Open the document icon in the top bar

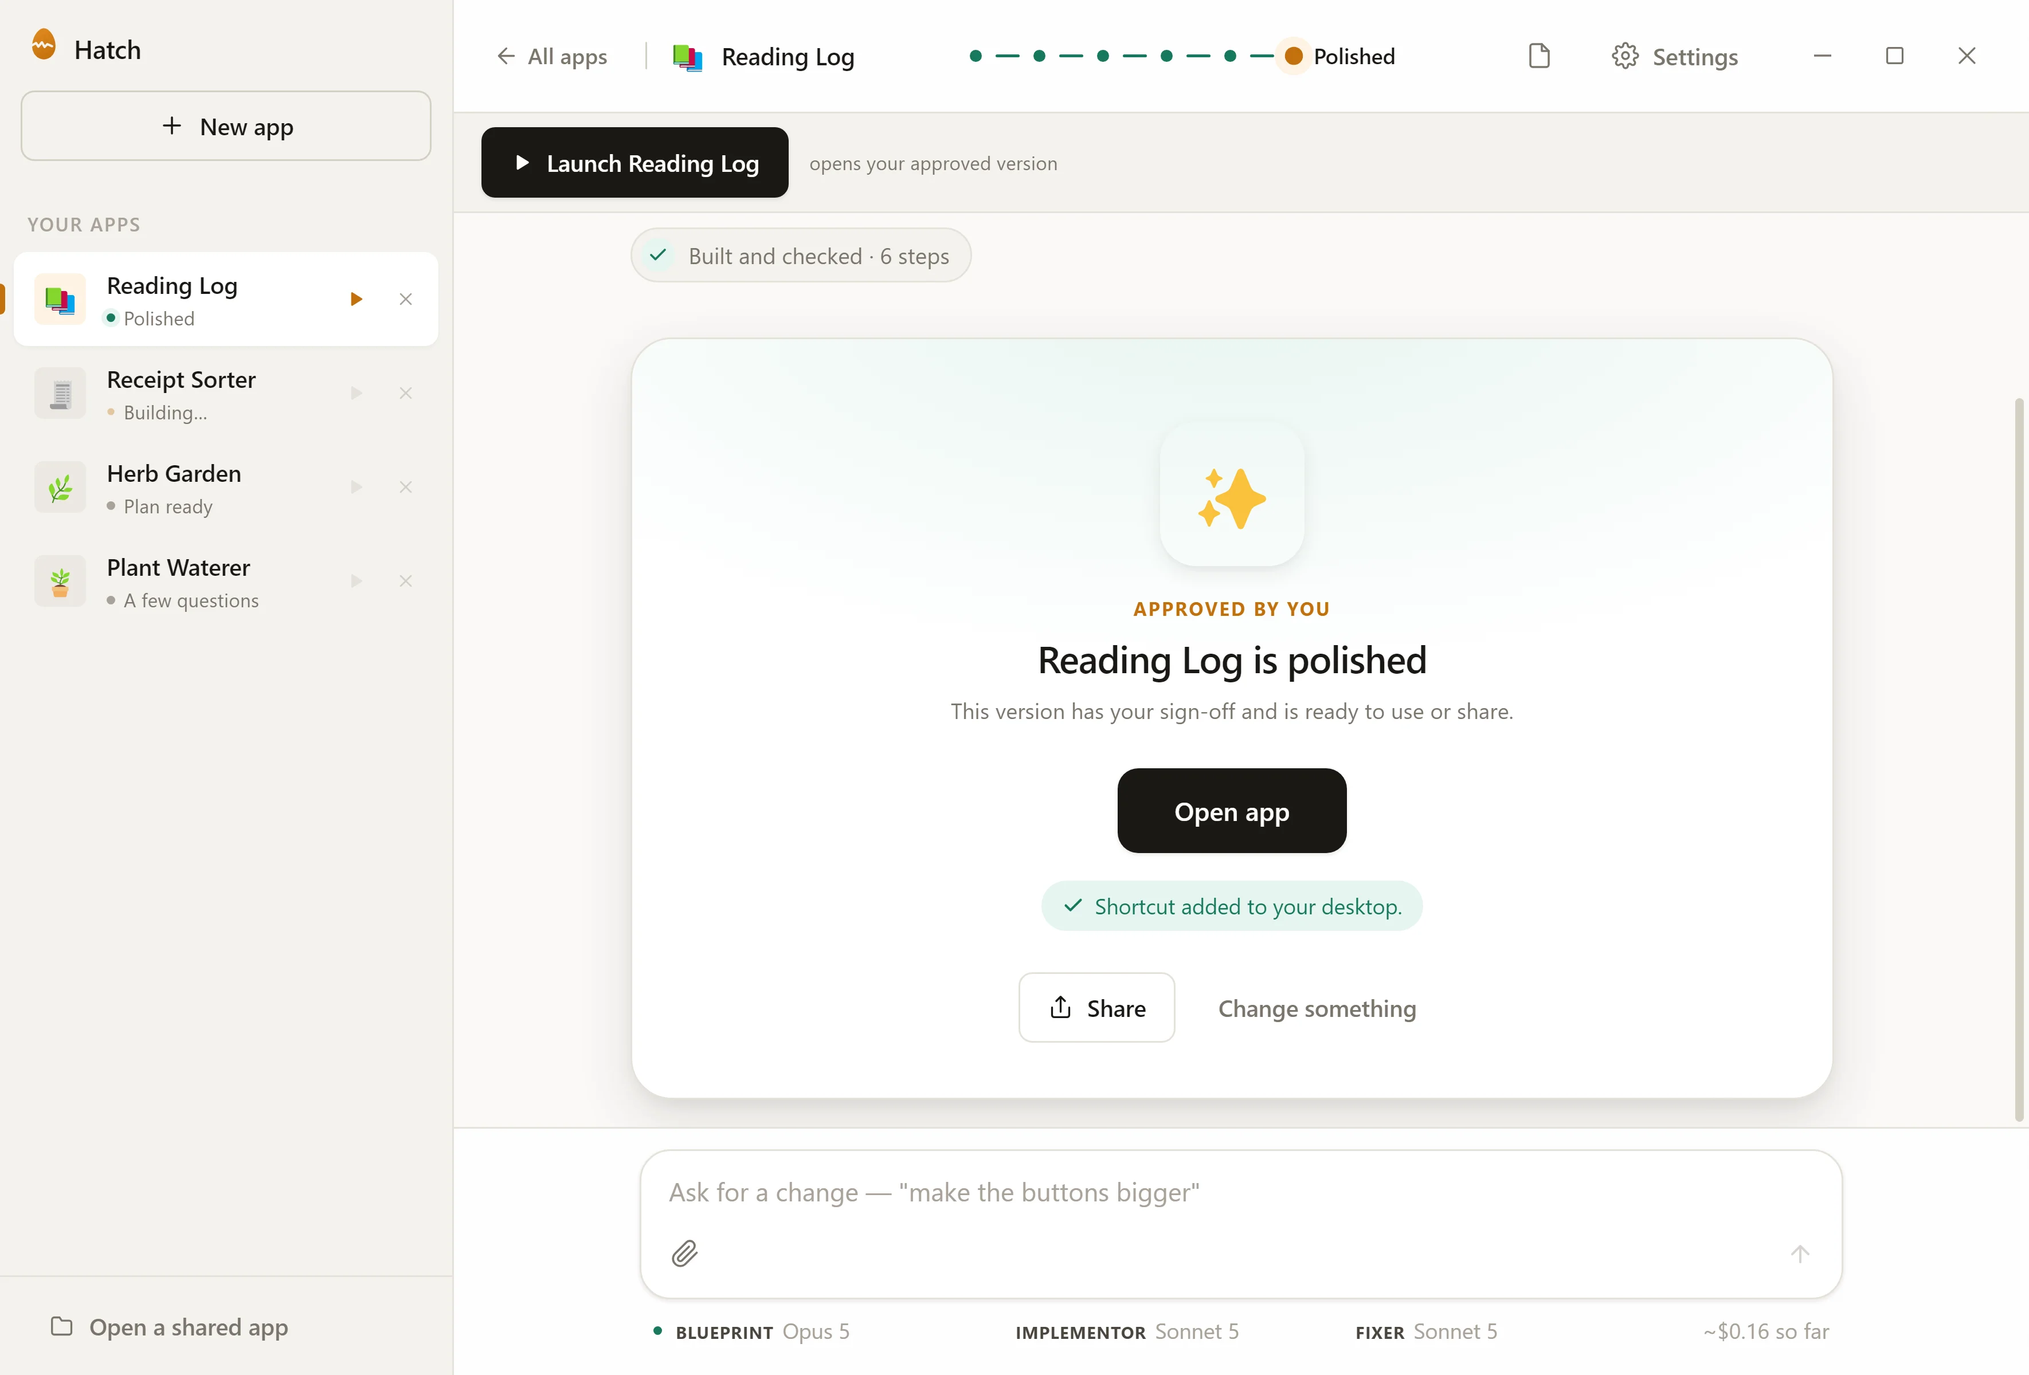tap(1539, 56)
